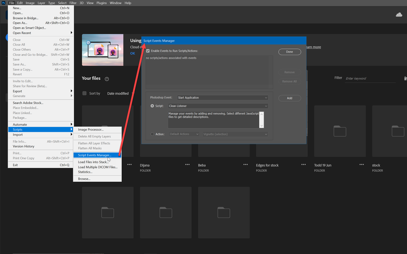Open more options for Dijana folder
This screenshot has height=254, width=407.
187,165
